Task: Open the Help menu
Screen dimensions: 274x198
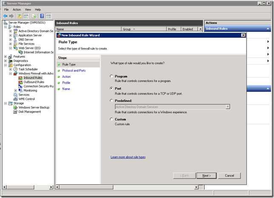Action: (x=38, y=10)
